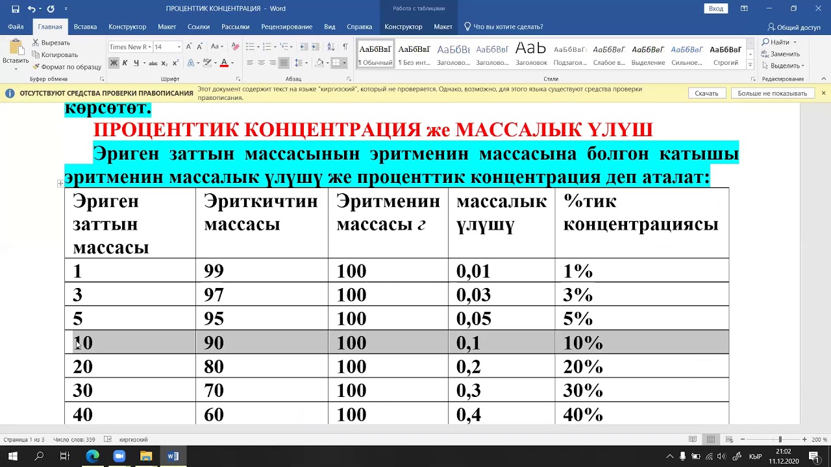Open the text effects (outlined A) button
Image resolution: width=831 pixels, height=467 pixels.
tap(191, 63)
